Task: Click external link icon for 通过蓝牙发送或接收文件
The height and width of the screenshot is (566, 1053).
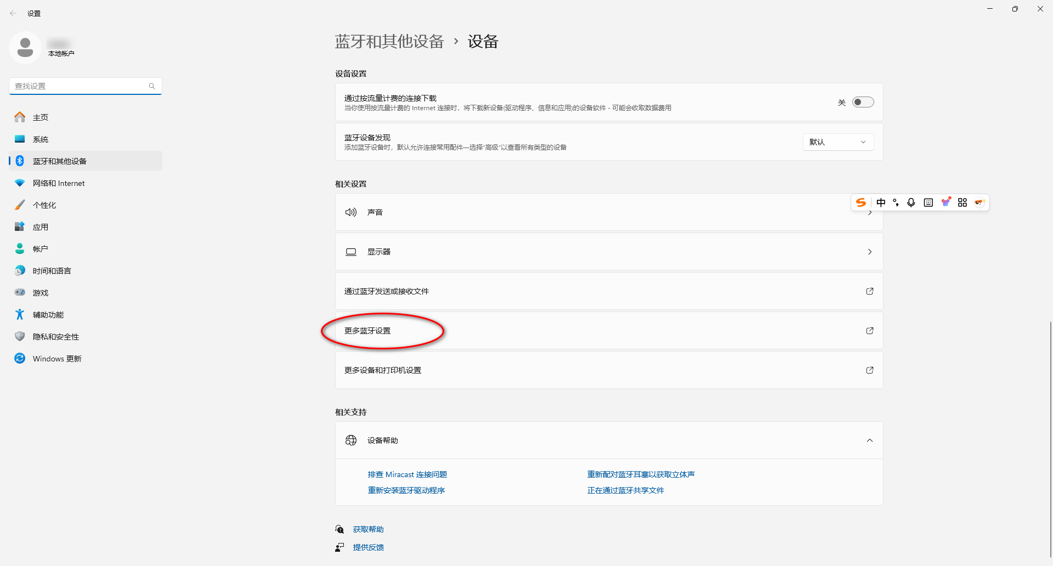Action: pyautogui.click(x=869, y=291)
